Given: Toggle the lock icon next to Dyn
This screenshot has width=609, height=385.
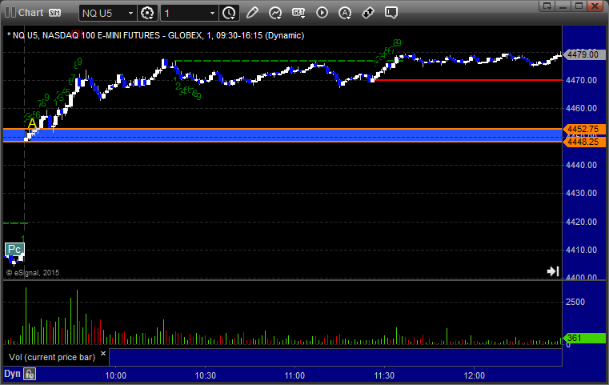Looking at the screenshot, I should [x=30, y=374].
